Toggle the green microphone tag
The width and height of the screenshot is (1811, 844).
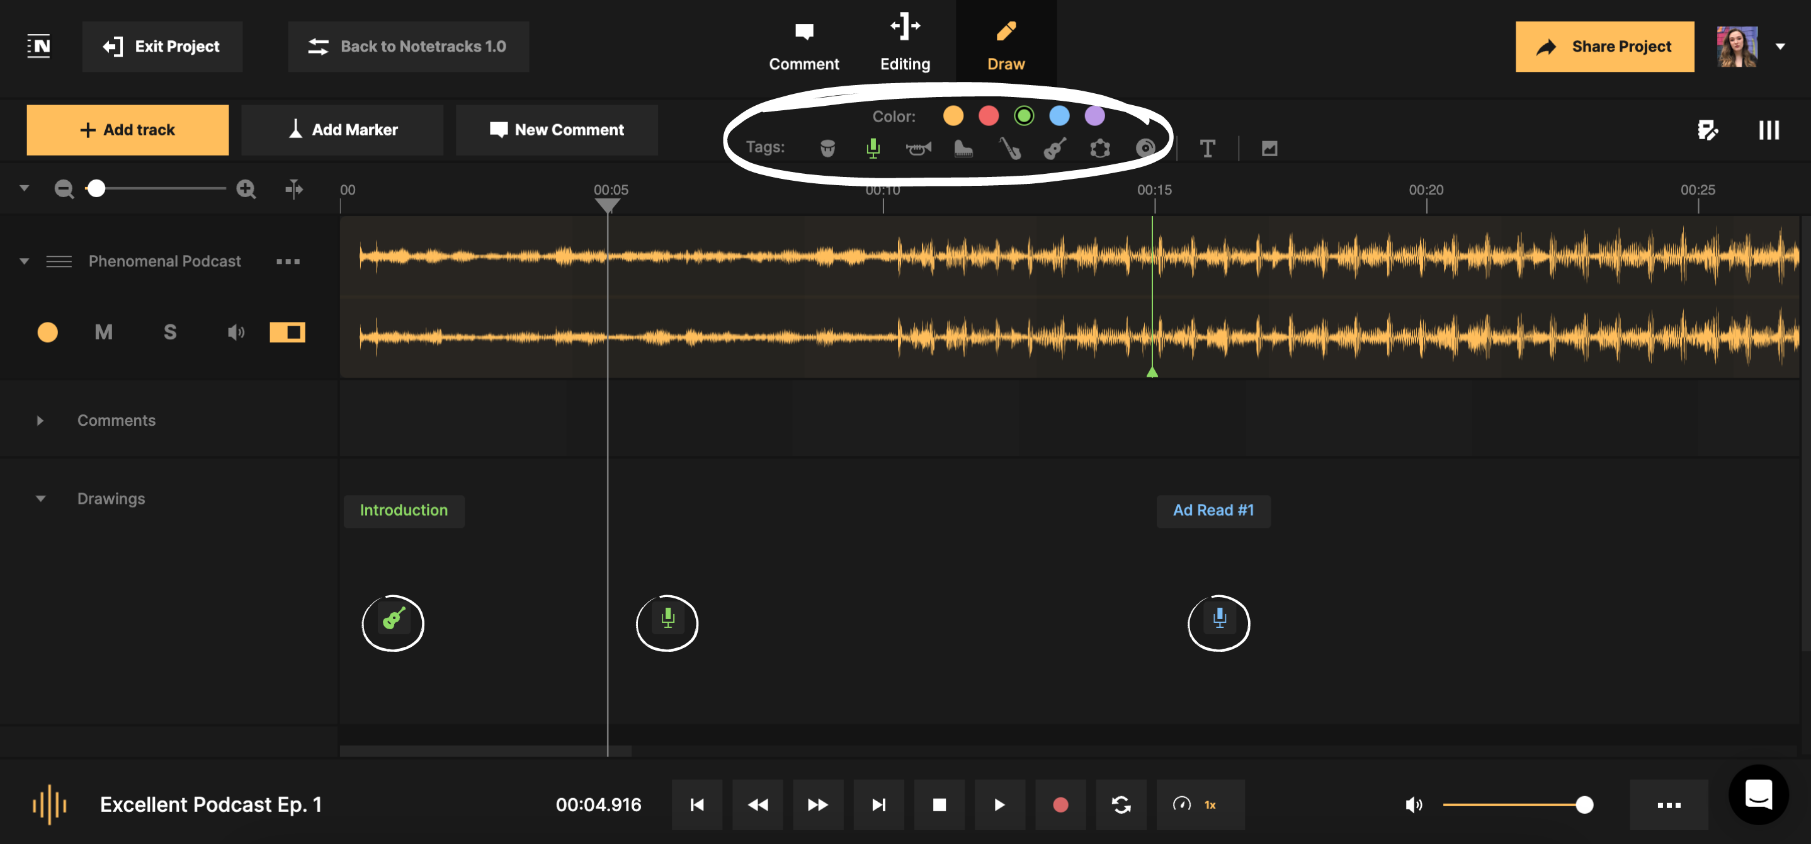click(873, 147)
